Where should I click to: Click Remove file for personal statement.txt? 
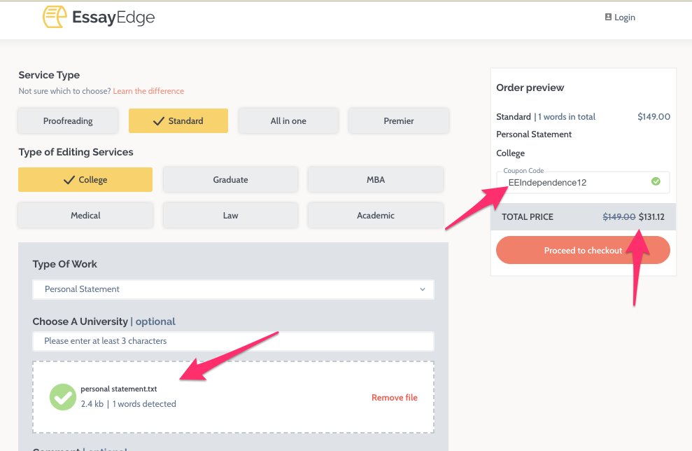[394, 398]
